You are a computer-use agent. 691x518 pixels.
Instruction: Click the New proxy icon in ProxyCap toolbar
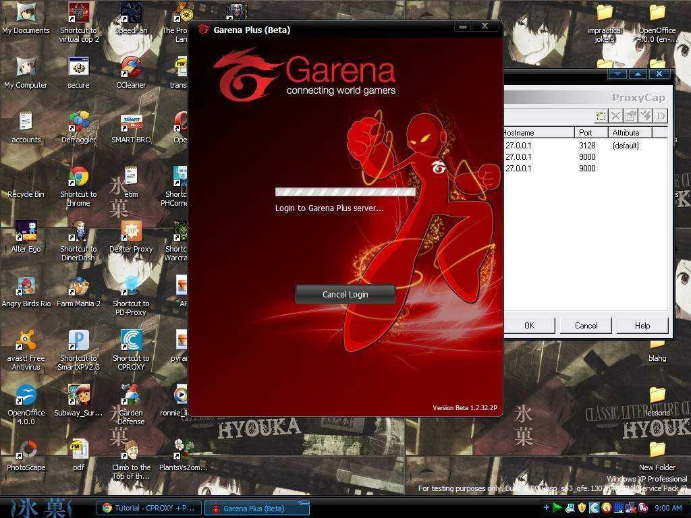(601, 116)
